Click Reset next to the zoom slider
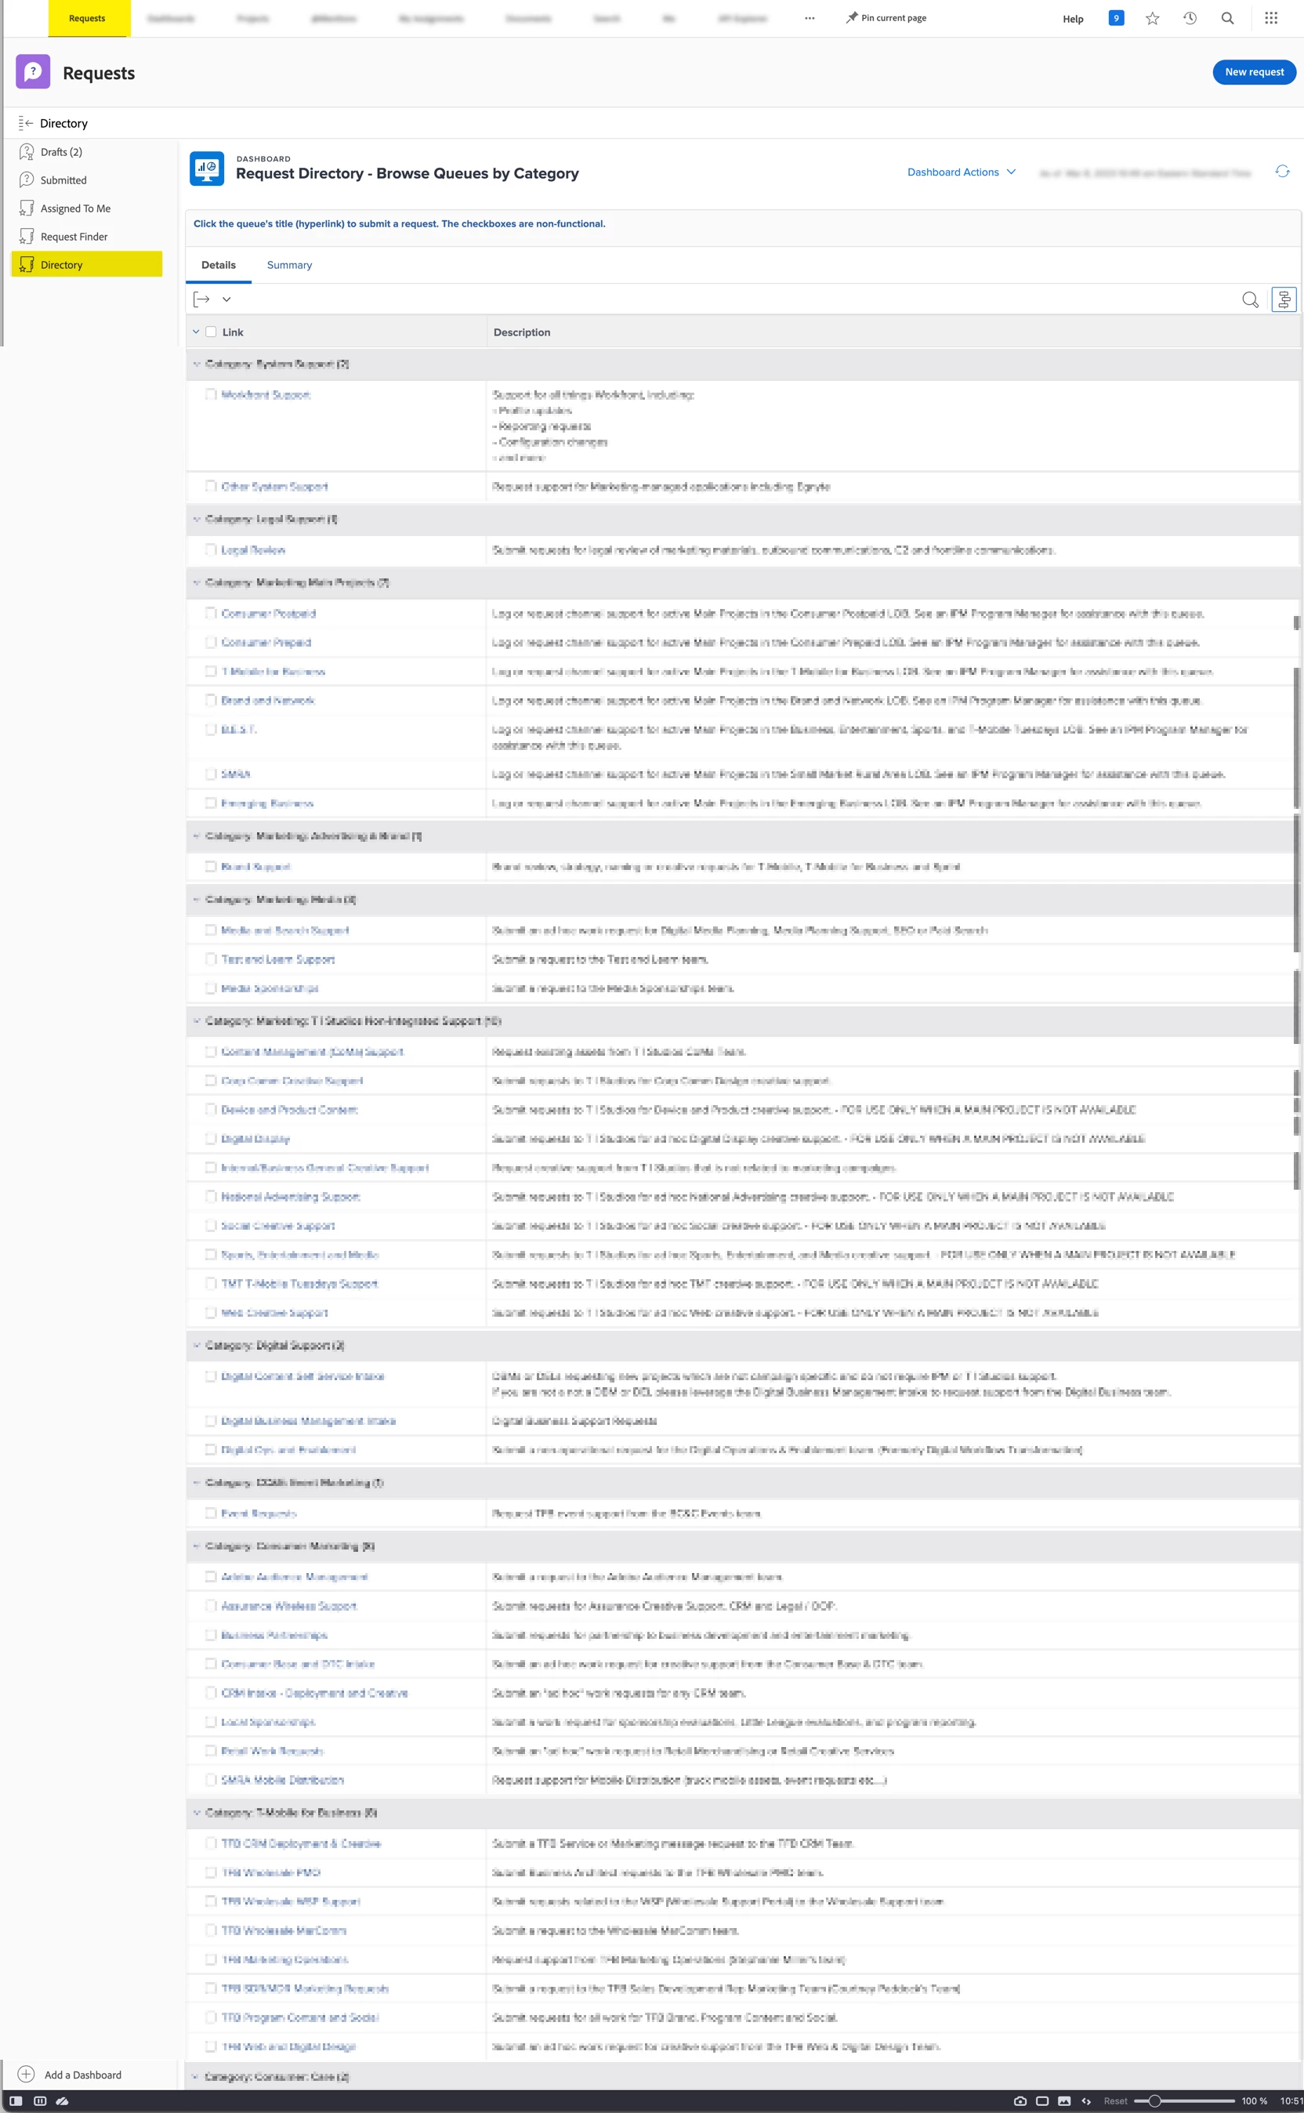Viewport: 1304px width, 2113px height. click(x=1115, y=2101)
